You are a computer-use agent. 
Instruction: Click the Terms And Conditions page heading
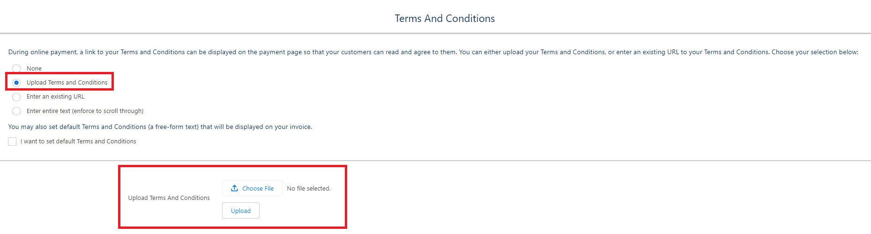coord(445,19)
